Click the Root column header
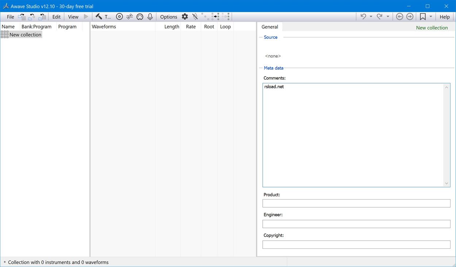 click(x=209, y=27)
